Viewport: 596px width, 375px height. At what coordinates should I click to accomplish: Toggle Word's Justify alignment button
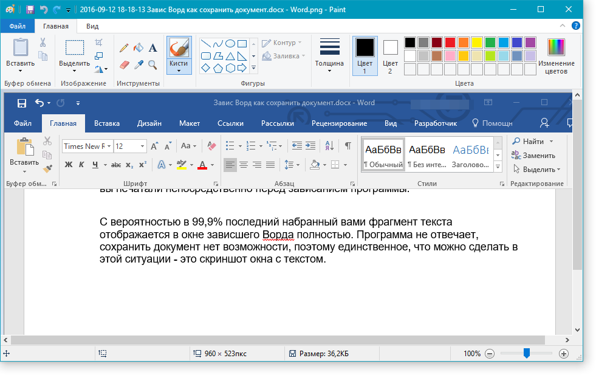(270, 165)
